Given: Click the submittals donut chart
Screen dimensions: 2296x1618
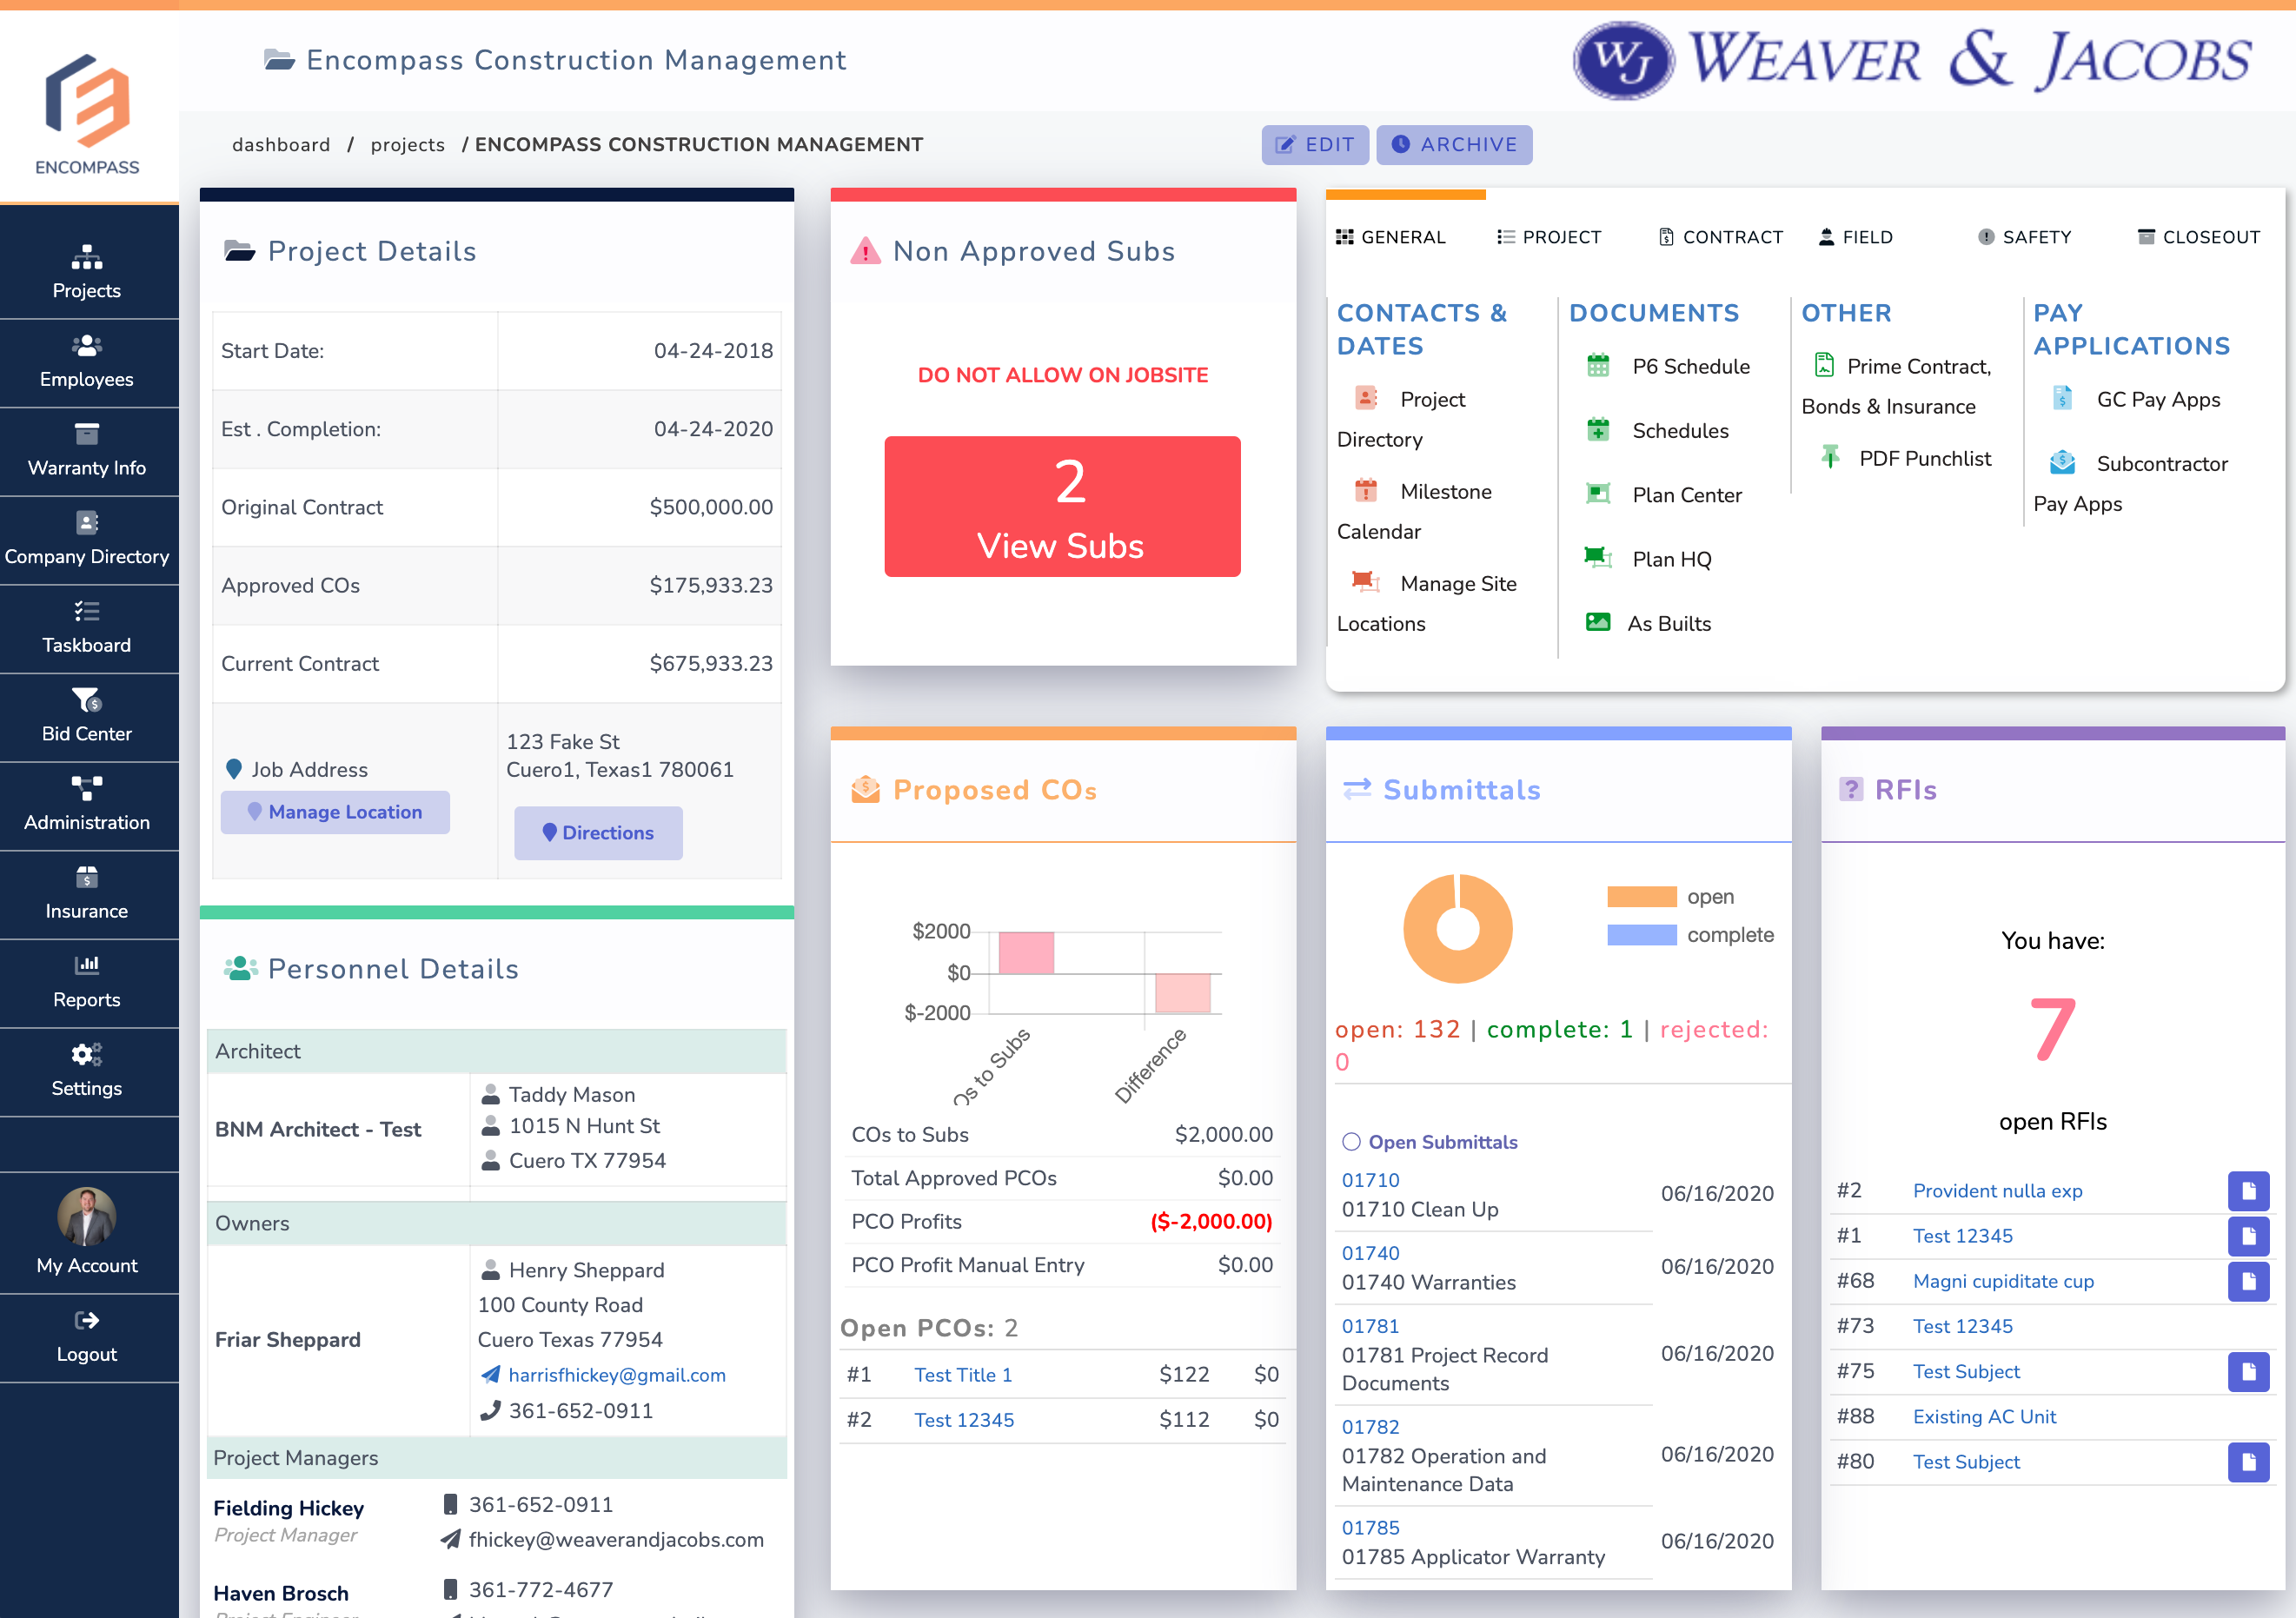Looking at the screenshot, I should tap(1458, 929).
